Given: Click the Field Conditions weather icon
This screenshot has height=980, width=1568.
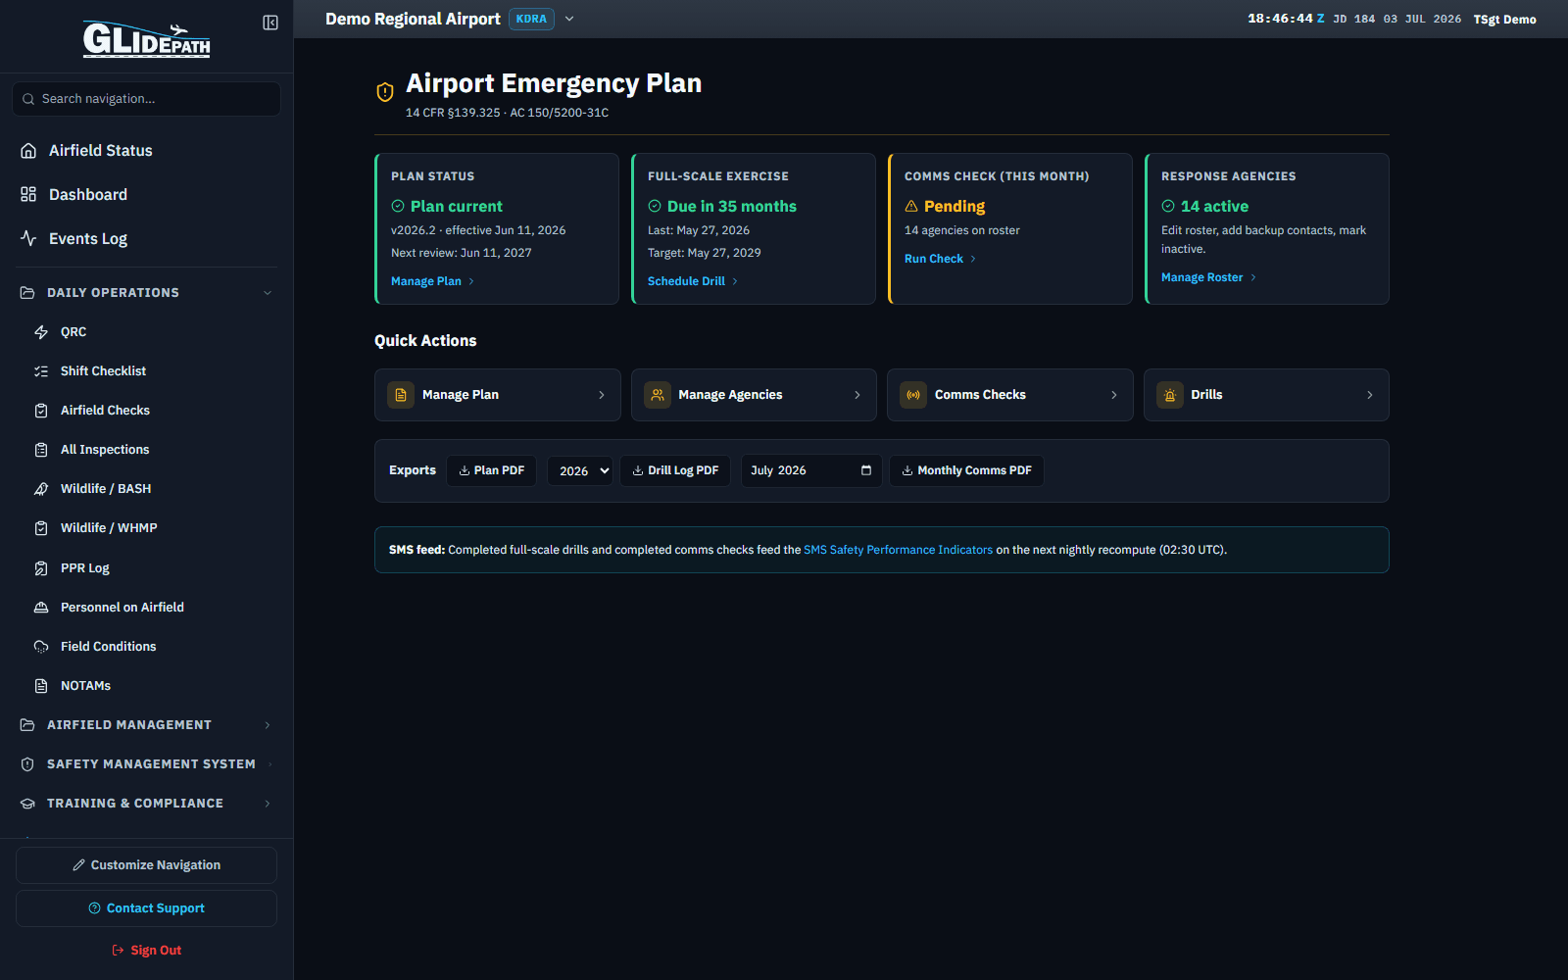Looking at the screenshot, I should (x=41, y=647).
